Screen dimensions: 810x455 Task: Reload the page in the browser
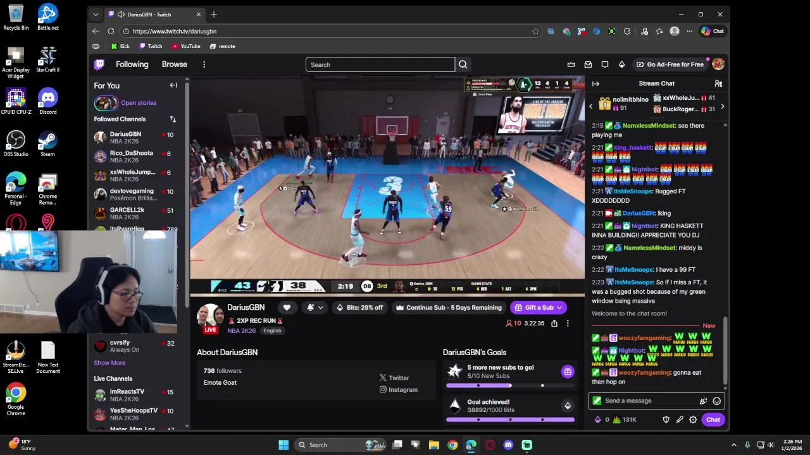111,31
